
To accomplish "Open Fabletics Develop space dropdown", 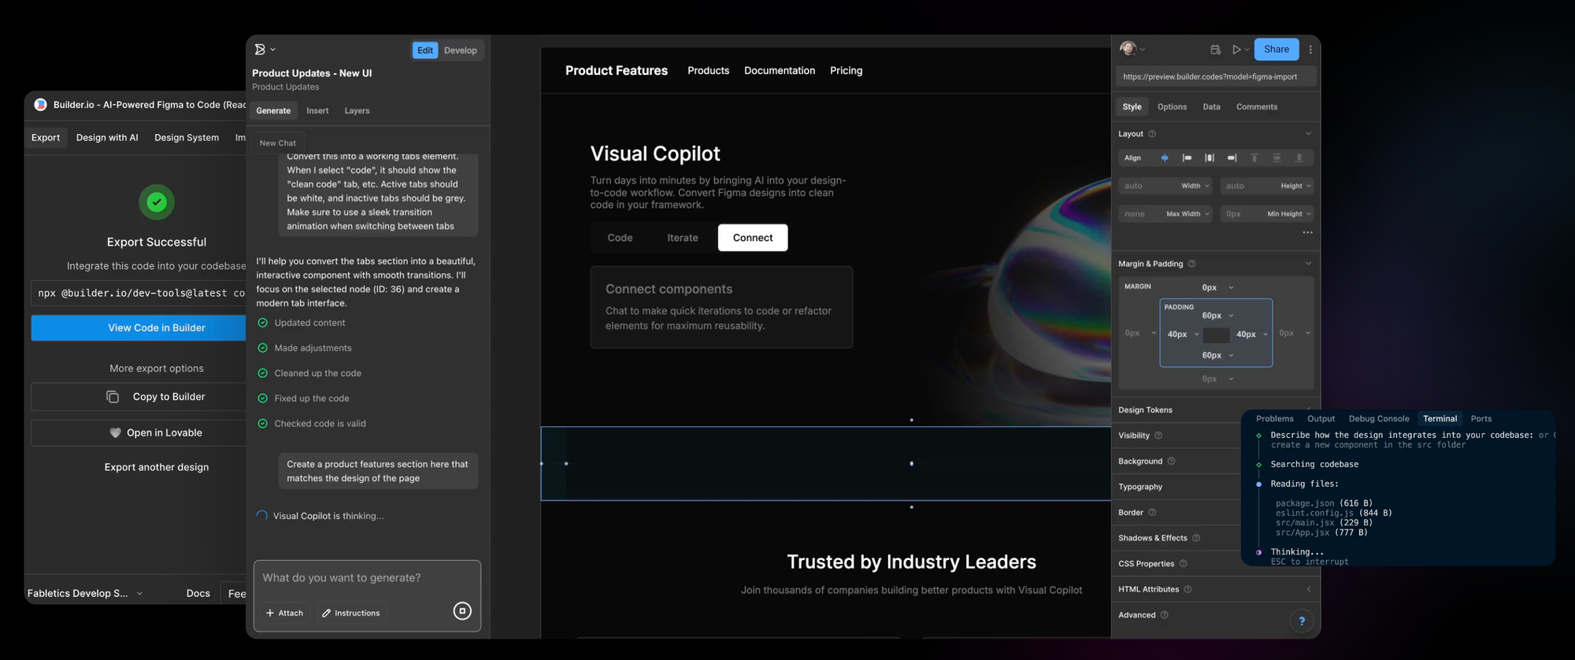I will pos(85,594).
